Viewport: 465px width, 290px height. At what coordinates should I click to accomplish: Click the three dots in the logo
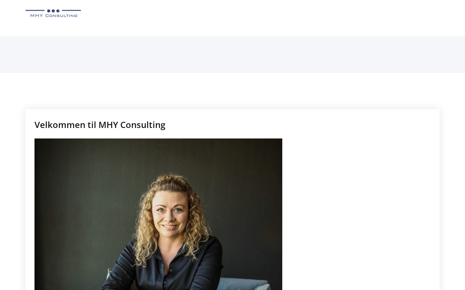click(53, 11)
